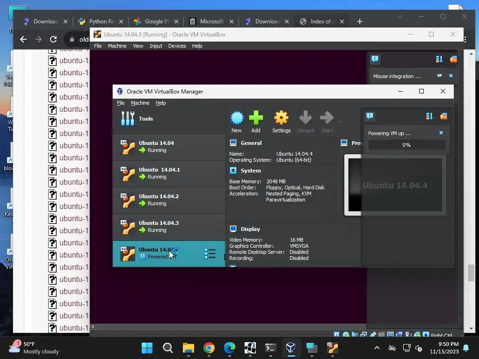Open the Machine menu in the Ubuntu 14.04.3 VM window
The height and width of the screenshot is (359, 479).
coord(117,46)
